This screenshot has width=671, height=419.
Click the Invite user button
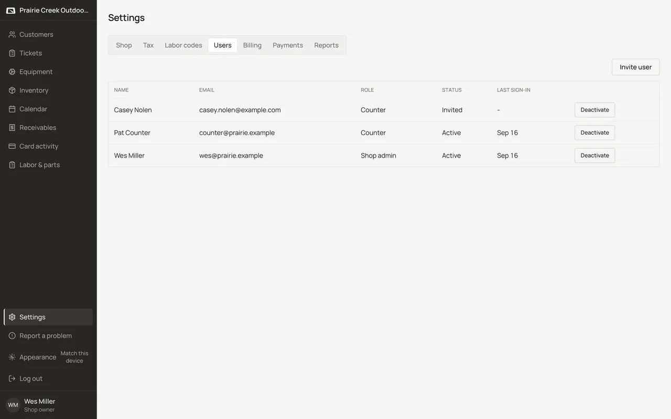pyautogui.click(x=635, y=67)
